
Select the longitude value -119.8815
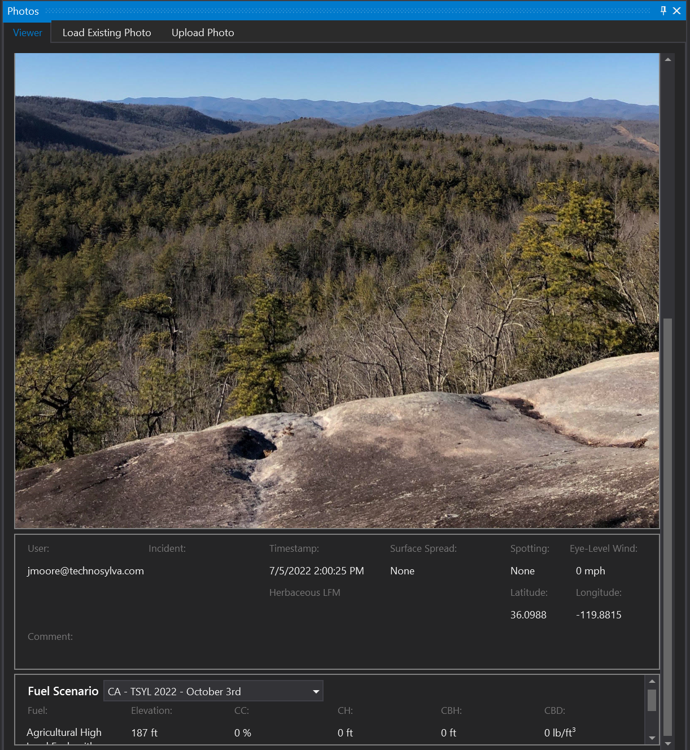coord(599,615)
